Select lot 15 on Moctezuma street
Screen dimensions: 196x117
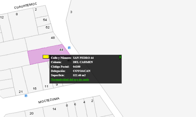tap(35, 88)
